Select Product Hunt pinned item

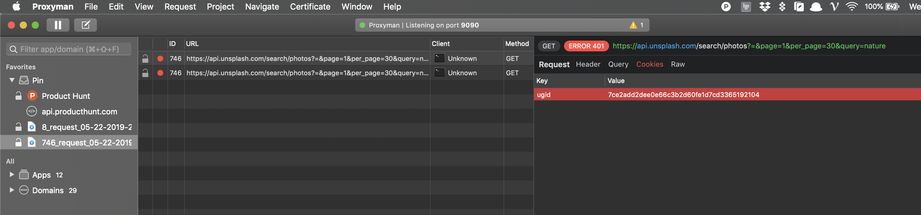66,96
